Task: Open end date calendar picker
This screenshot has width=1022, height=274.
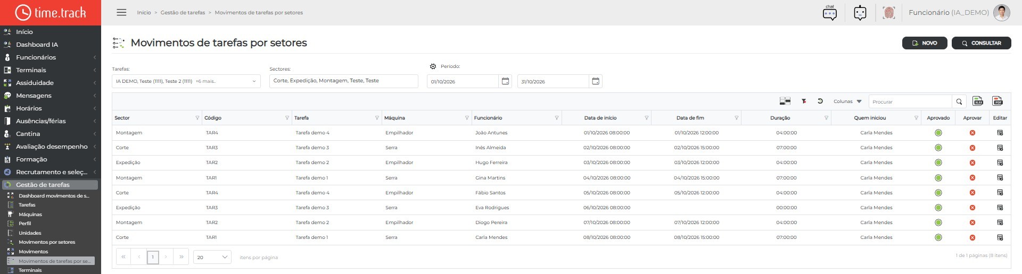Action: tap(596, 81)
